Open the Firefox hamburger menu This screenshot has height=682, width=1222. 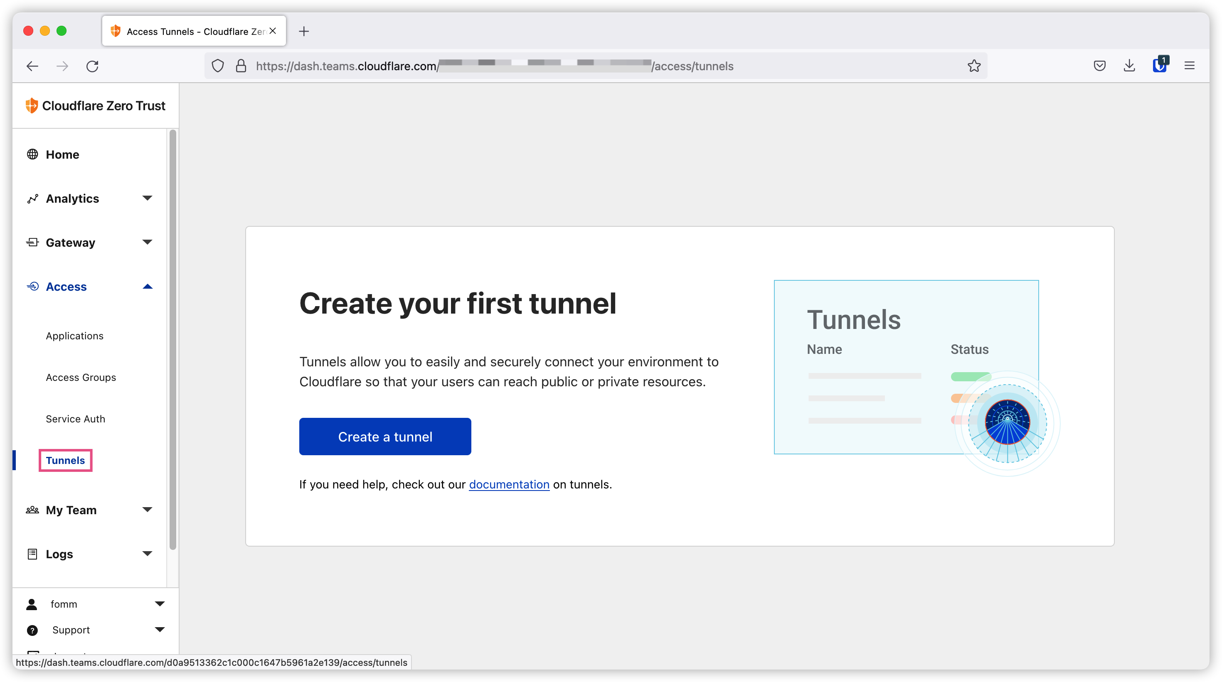[1189, 66]
